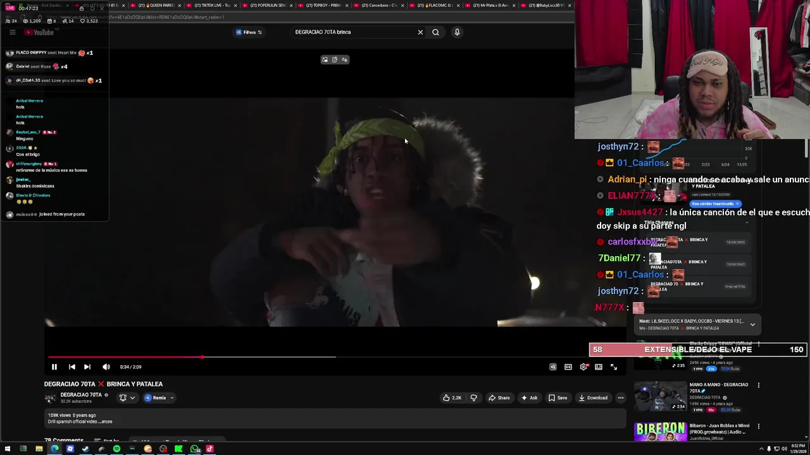
Task: Open TikTok app from the taskbar
Action: tap(209, 449)
